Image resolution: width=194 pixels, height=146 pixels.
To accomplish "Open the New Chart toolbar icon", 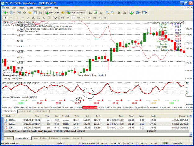I will [5, 12].
